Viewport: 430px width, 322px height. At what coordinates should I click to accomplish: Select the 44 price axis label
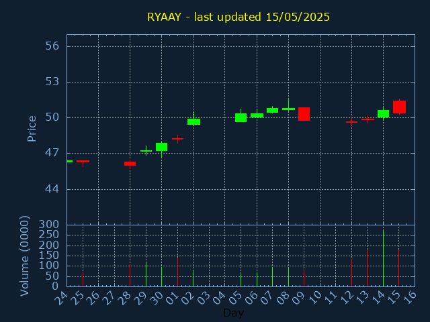click(x=52, y=189)
